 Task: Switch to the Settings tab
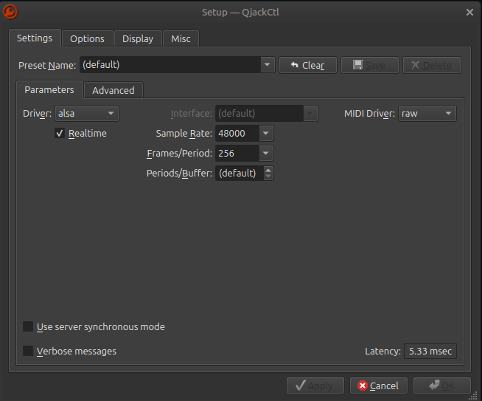click(x=35, y=38)
